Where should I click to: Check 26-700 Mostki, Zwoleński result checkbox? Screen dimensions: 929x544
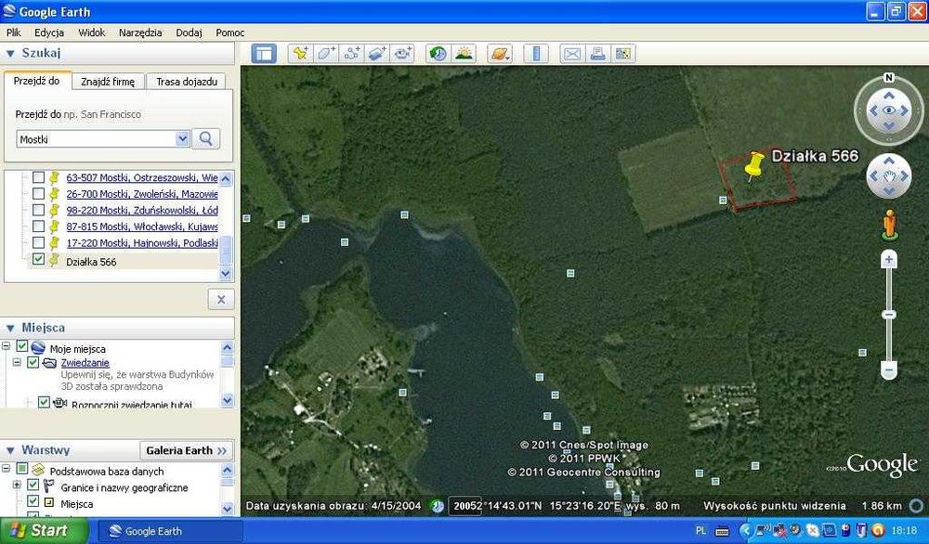click(x=38, y=194)
